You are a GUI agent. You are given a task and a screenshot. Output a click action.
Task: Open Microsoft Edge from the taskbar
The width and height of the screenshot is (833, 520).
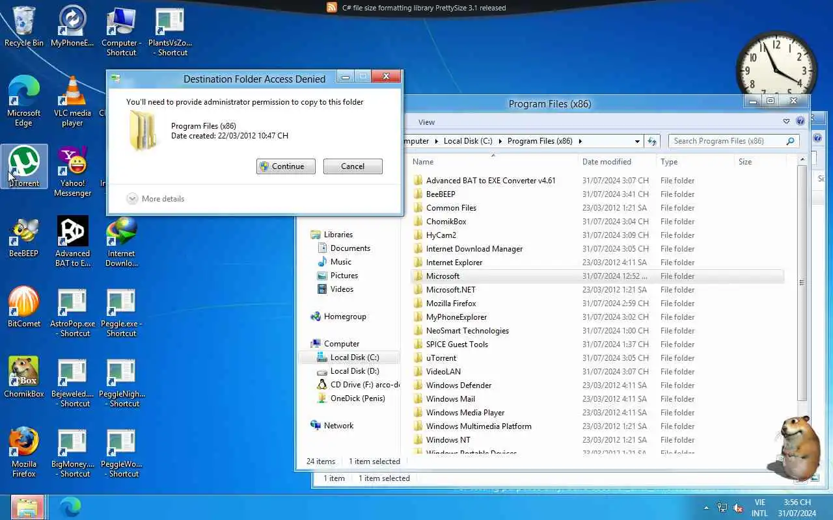click(x=70, y=507)
